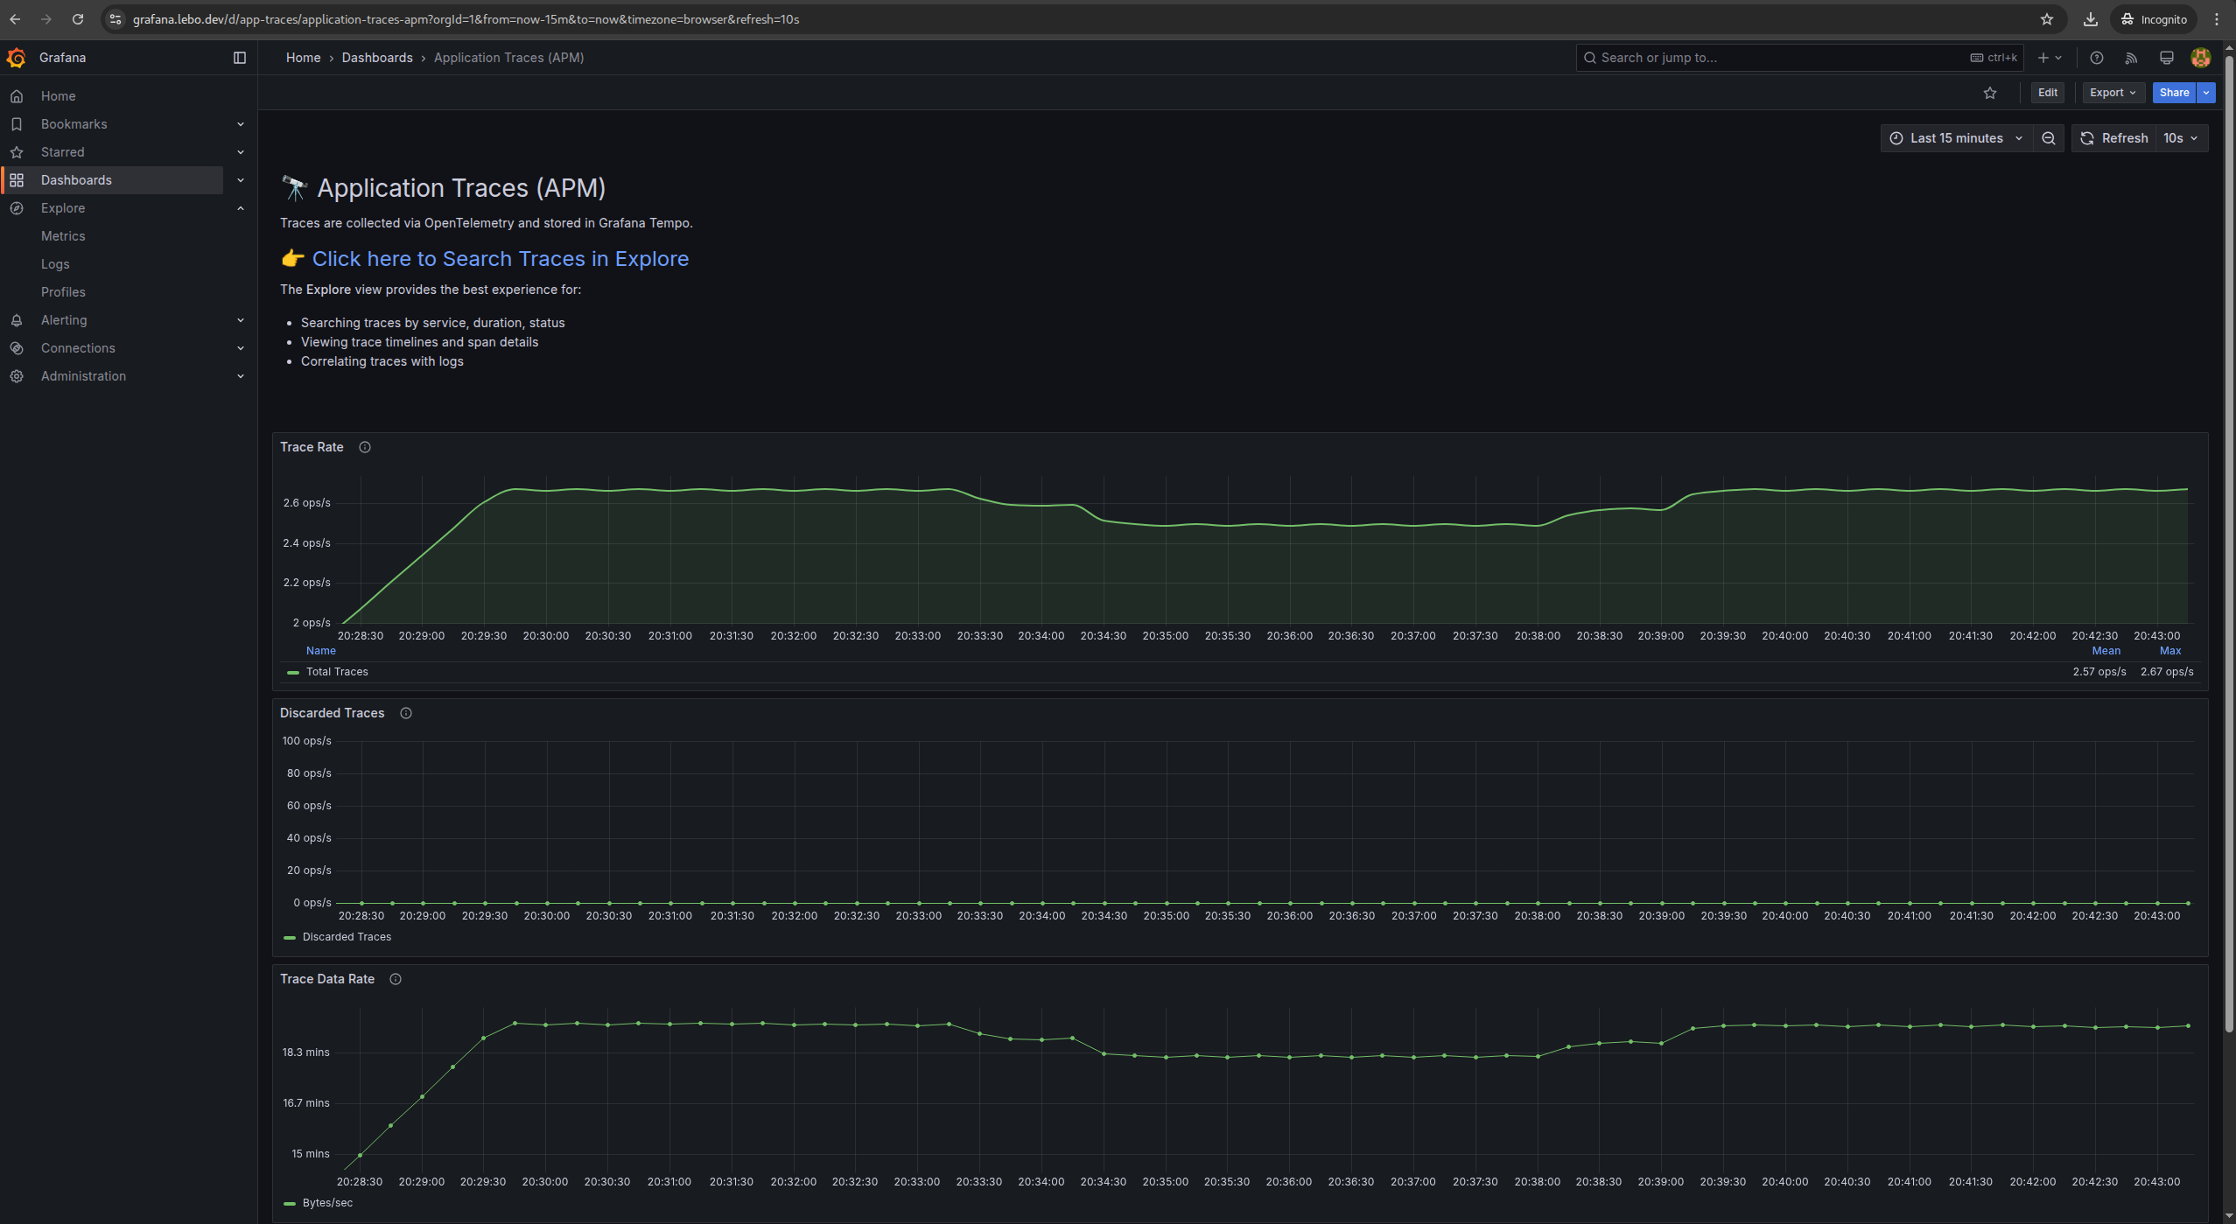Toggle the Total Traces series legend

[338, 672]
